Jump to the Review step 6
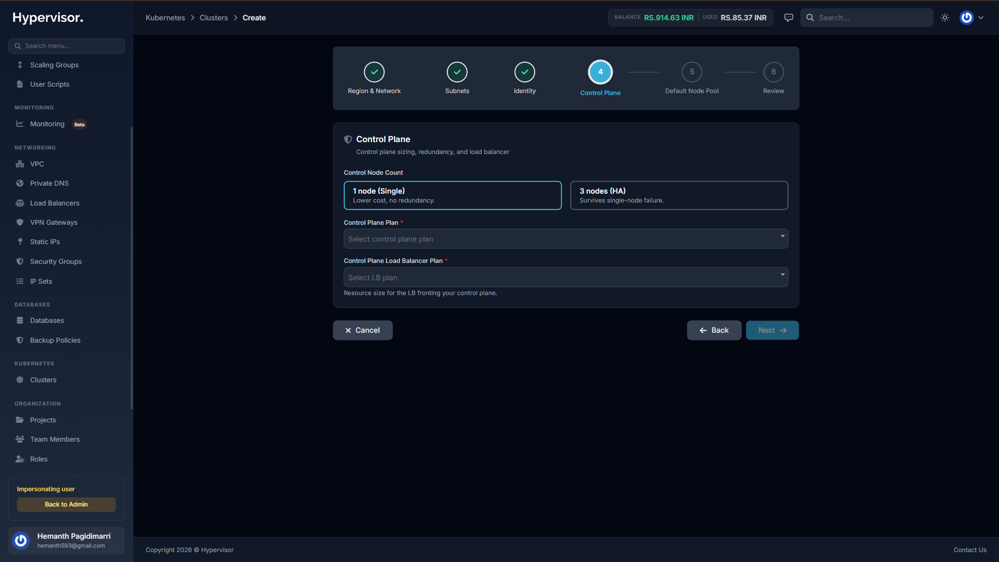999x562 pixels. 773,78
